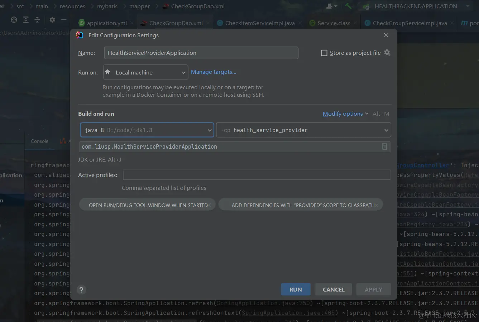Remove the Add Dependencies with Provided Scope chip

(x=377, y=205)
